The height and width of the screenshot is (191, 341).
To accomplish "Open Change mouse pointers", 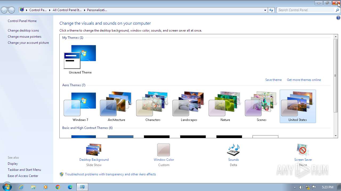I will click(x=25, y=37).
